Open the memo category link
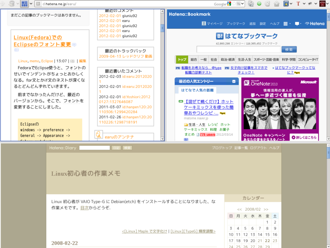The width and height of the screenshot is (330, 248). pos(34,61)
